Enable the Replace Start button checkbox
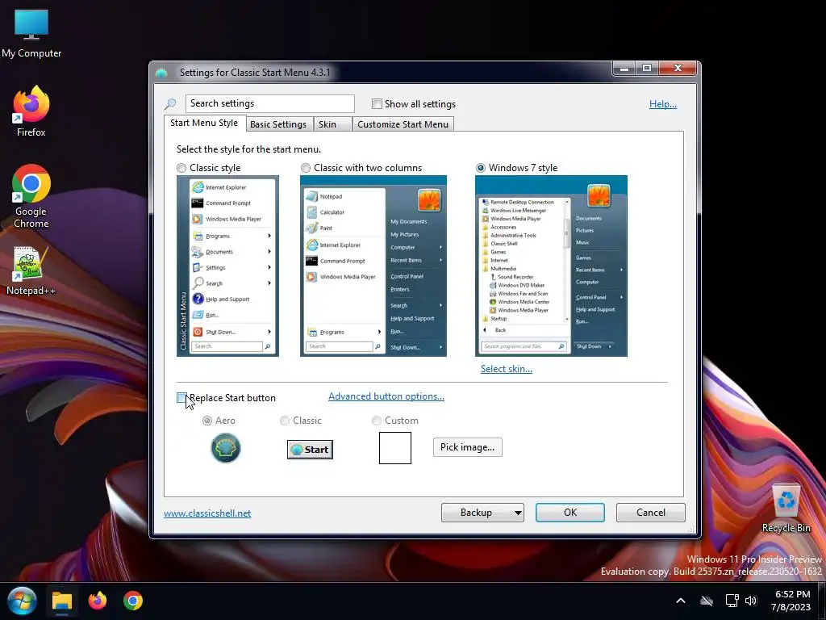826x620 pixels. point(181,397)
